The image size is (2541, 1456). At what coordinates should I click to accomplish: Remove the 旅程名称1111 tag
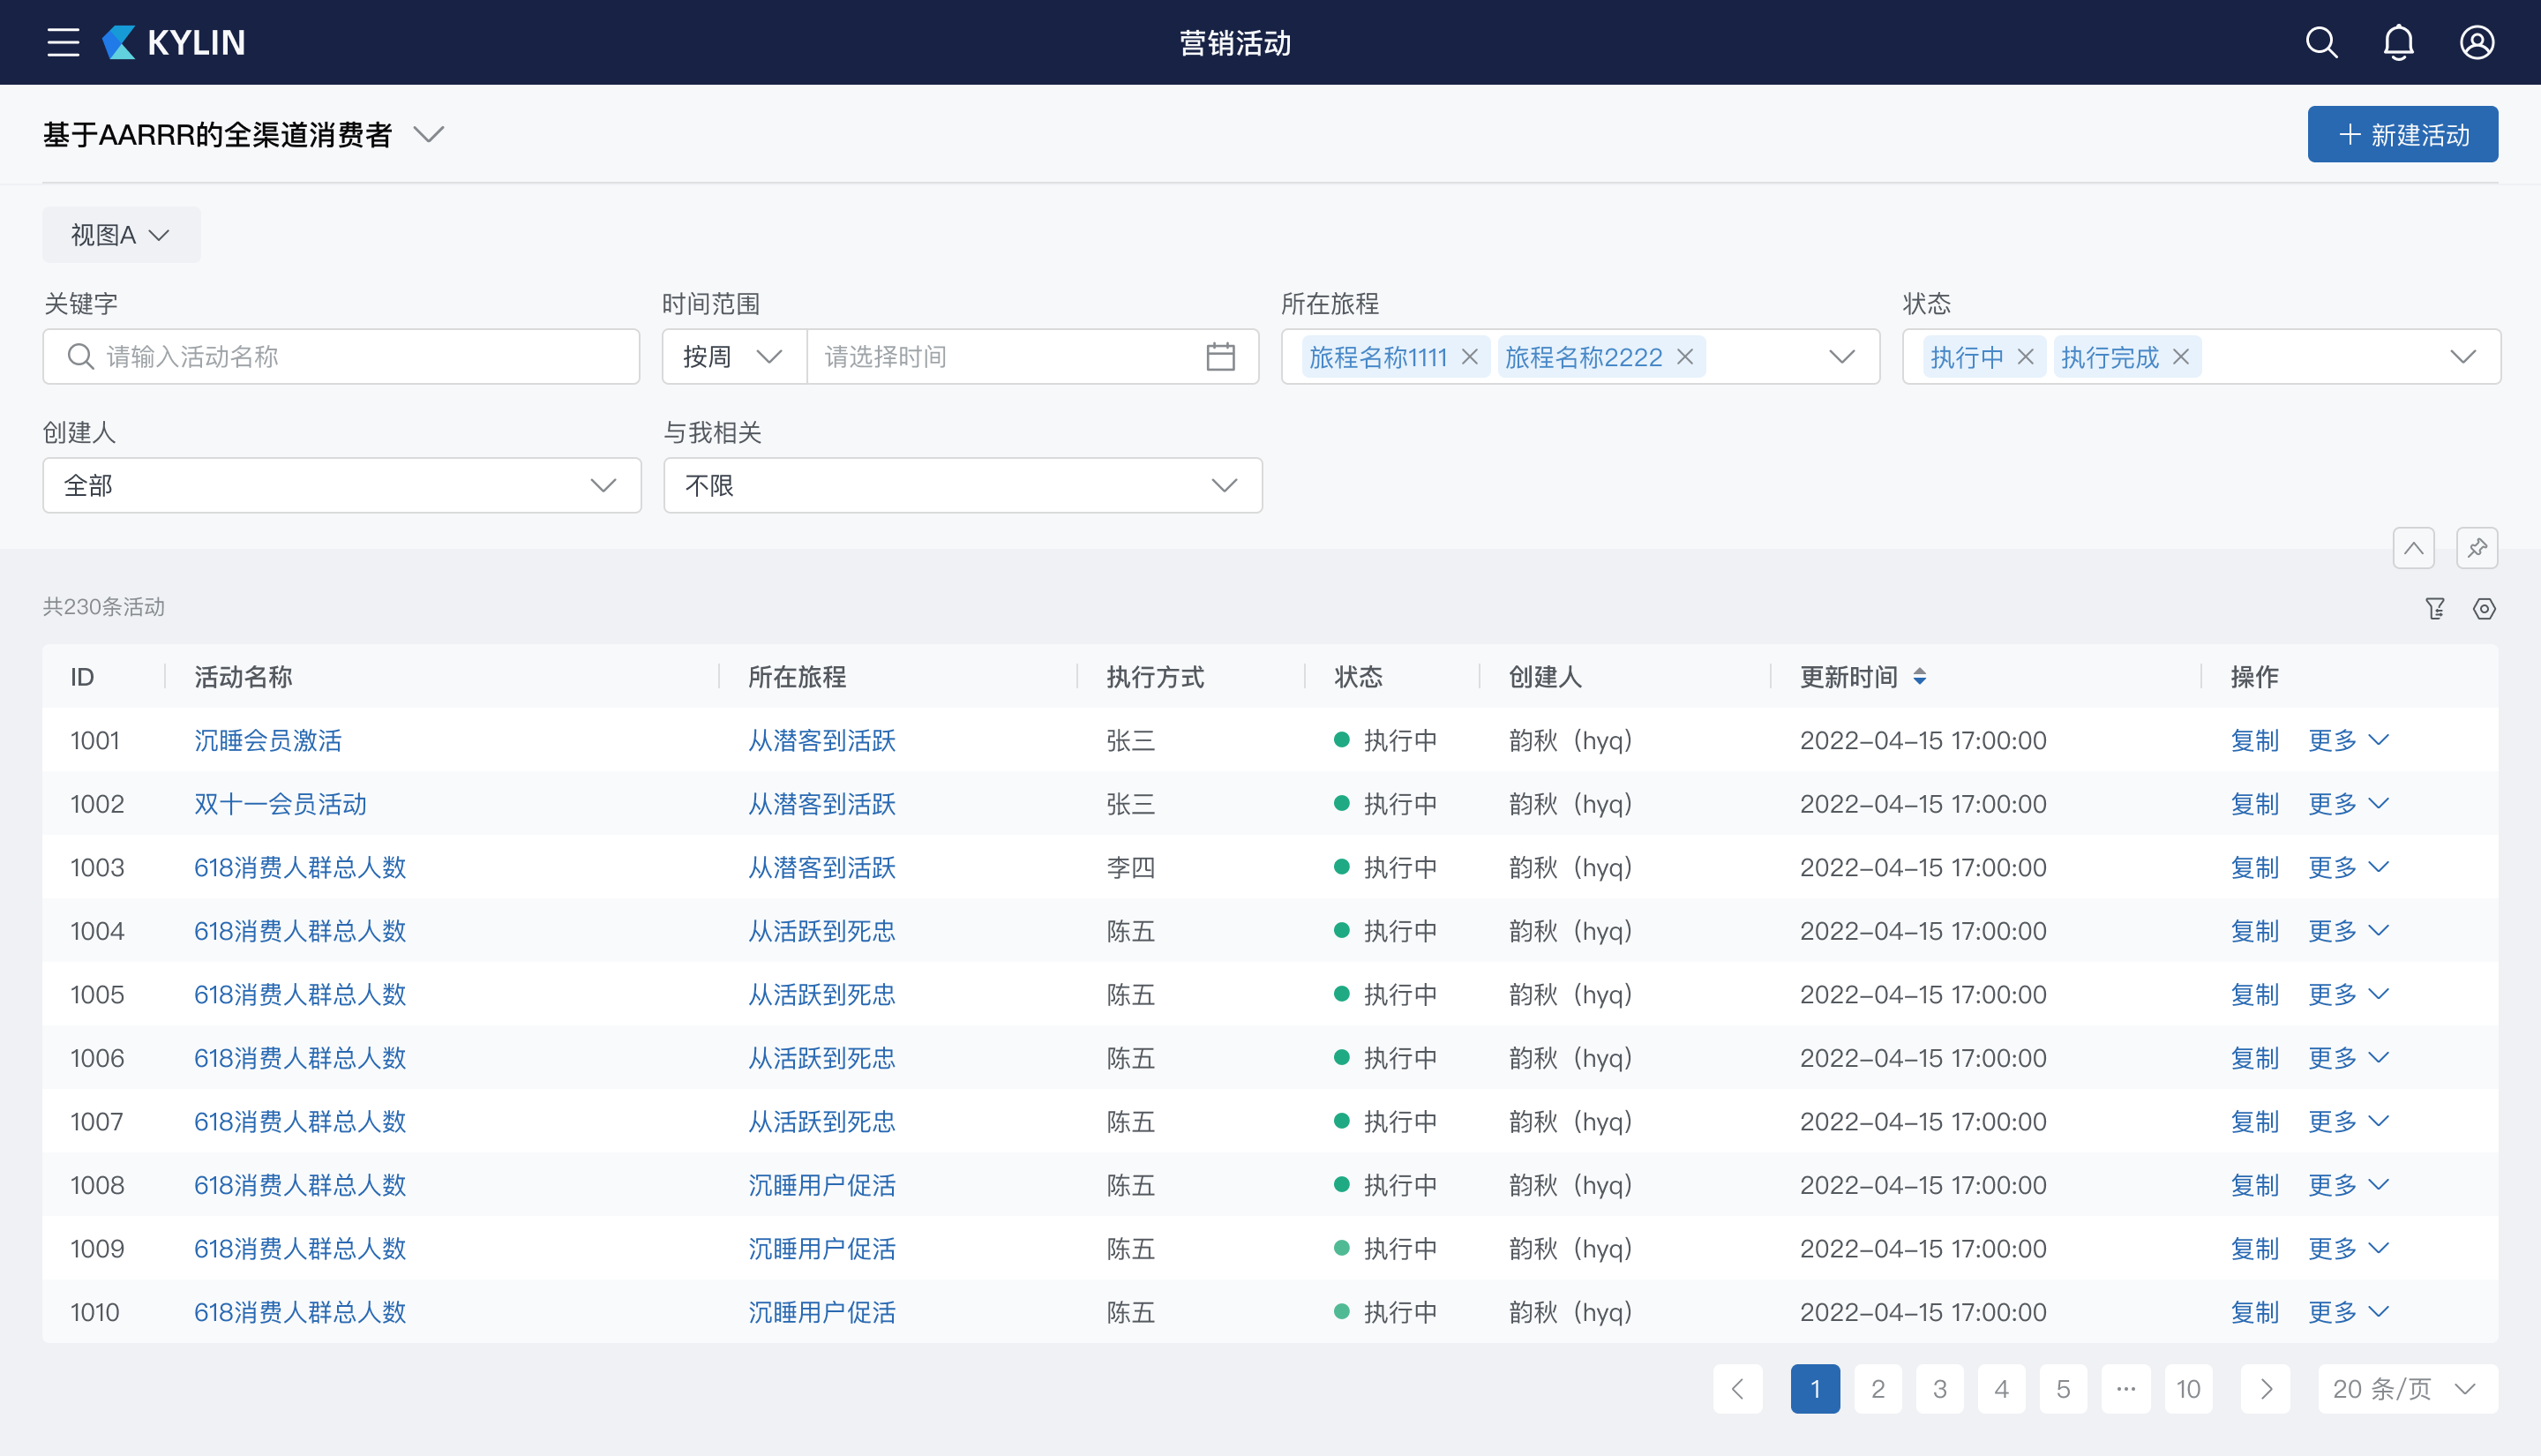point(1469,356)
